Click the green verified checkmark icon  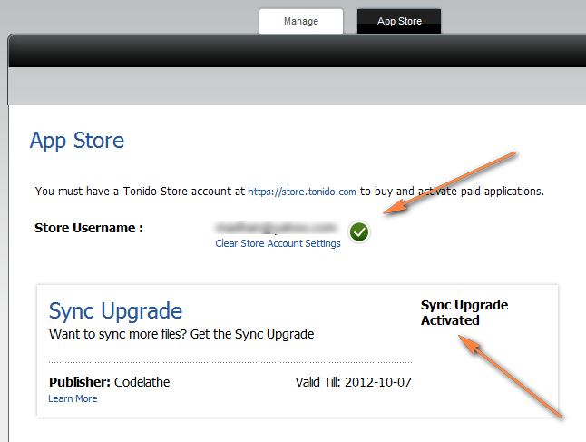[359, 231]
